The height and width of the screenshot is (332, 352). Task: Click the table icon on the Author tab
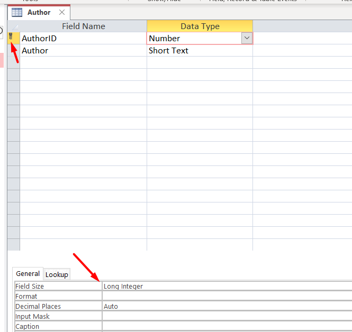17,12
